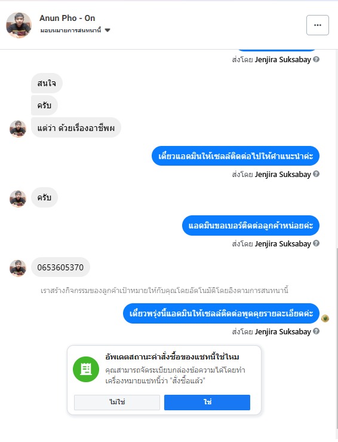Click the phone number 0653605370 message

coord(60,267)
